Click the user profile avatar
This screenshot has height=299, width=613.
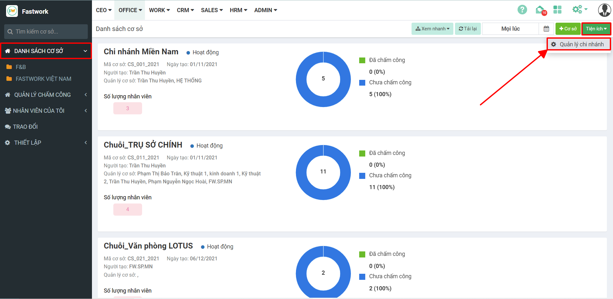pyautogui.click(x=604, y=10)
